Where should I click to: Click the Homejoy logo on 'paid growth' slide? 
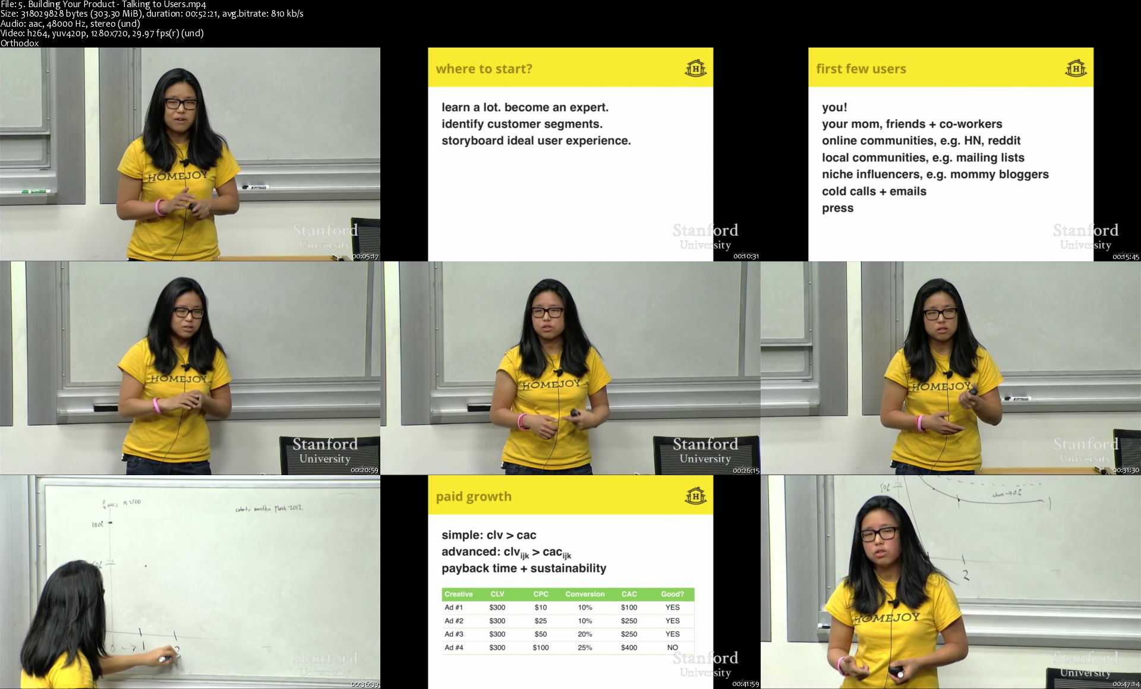[x=695, y=496]
